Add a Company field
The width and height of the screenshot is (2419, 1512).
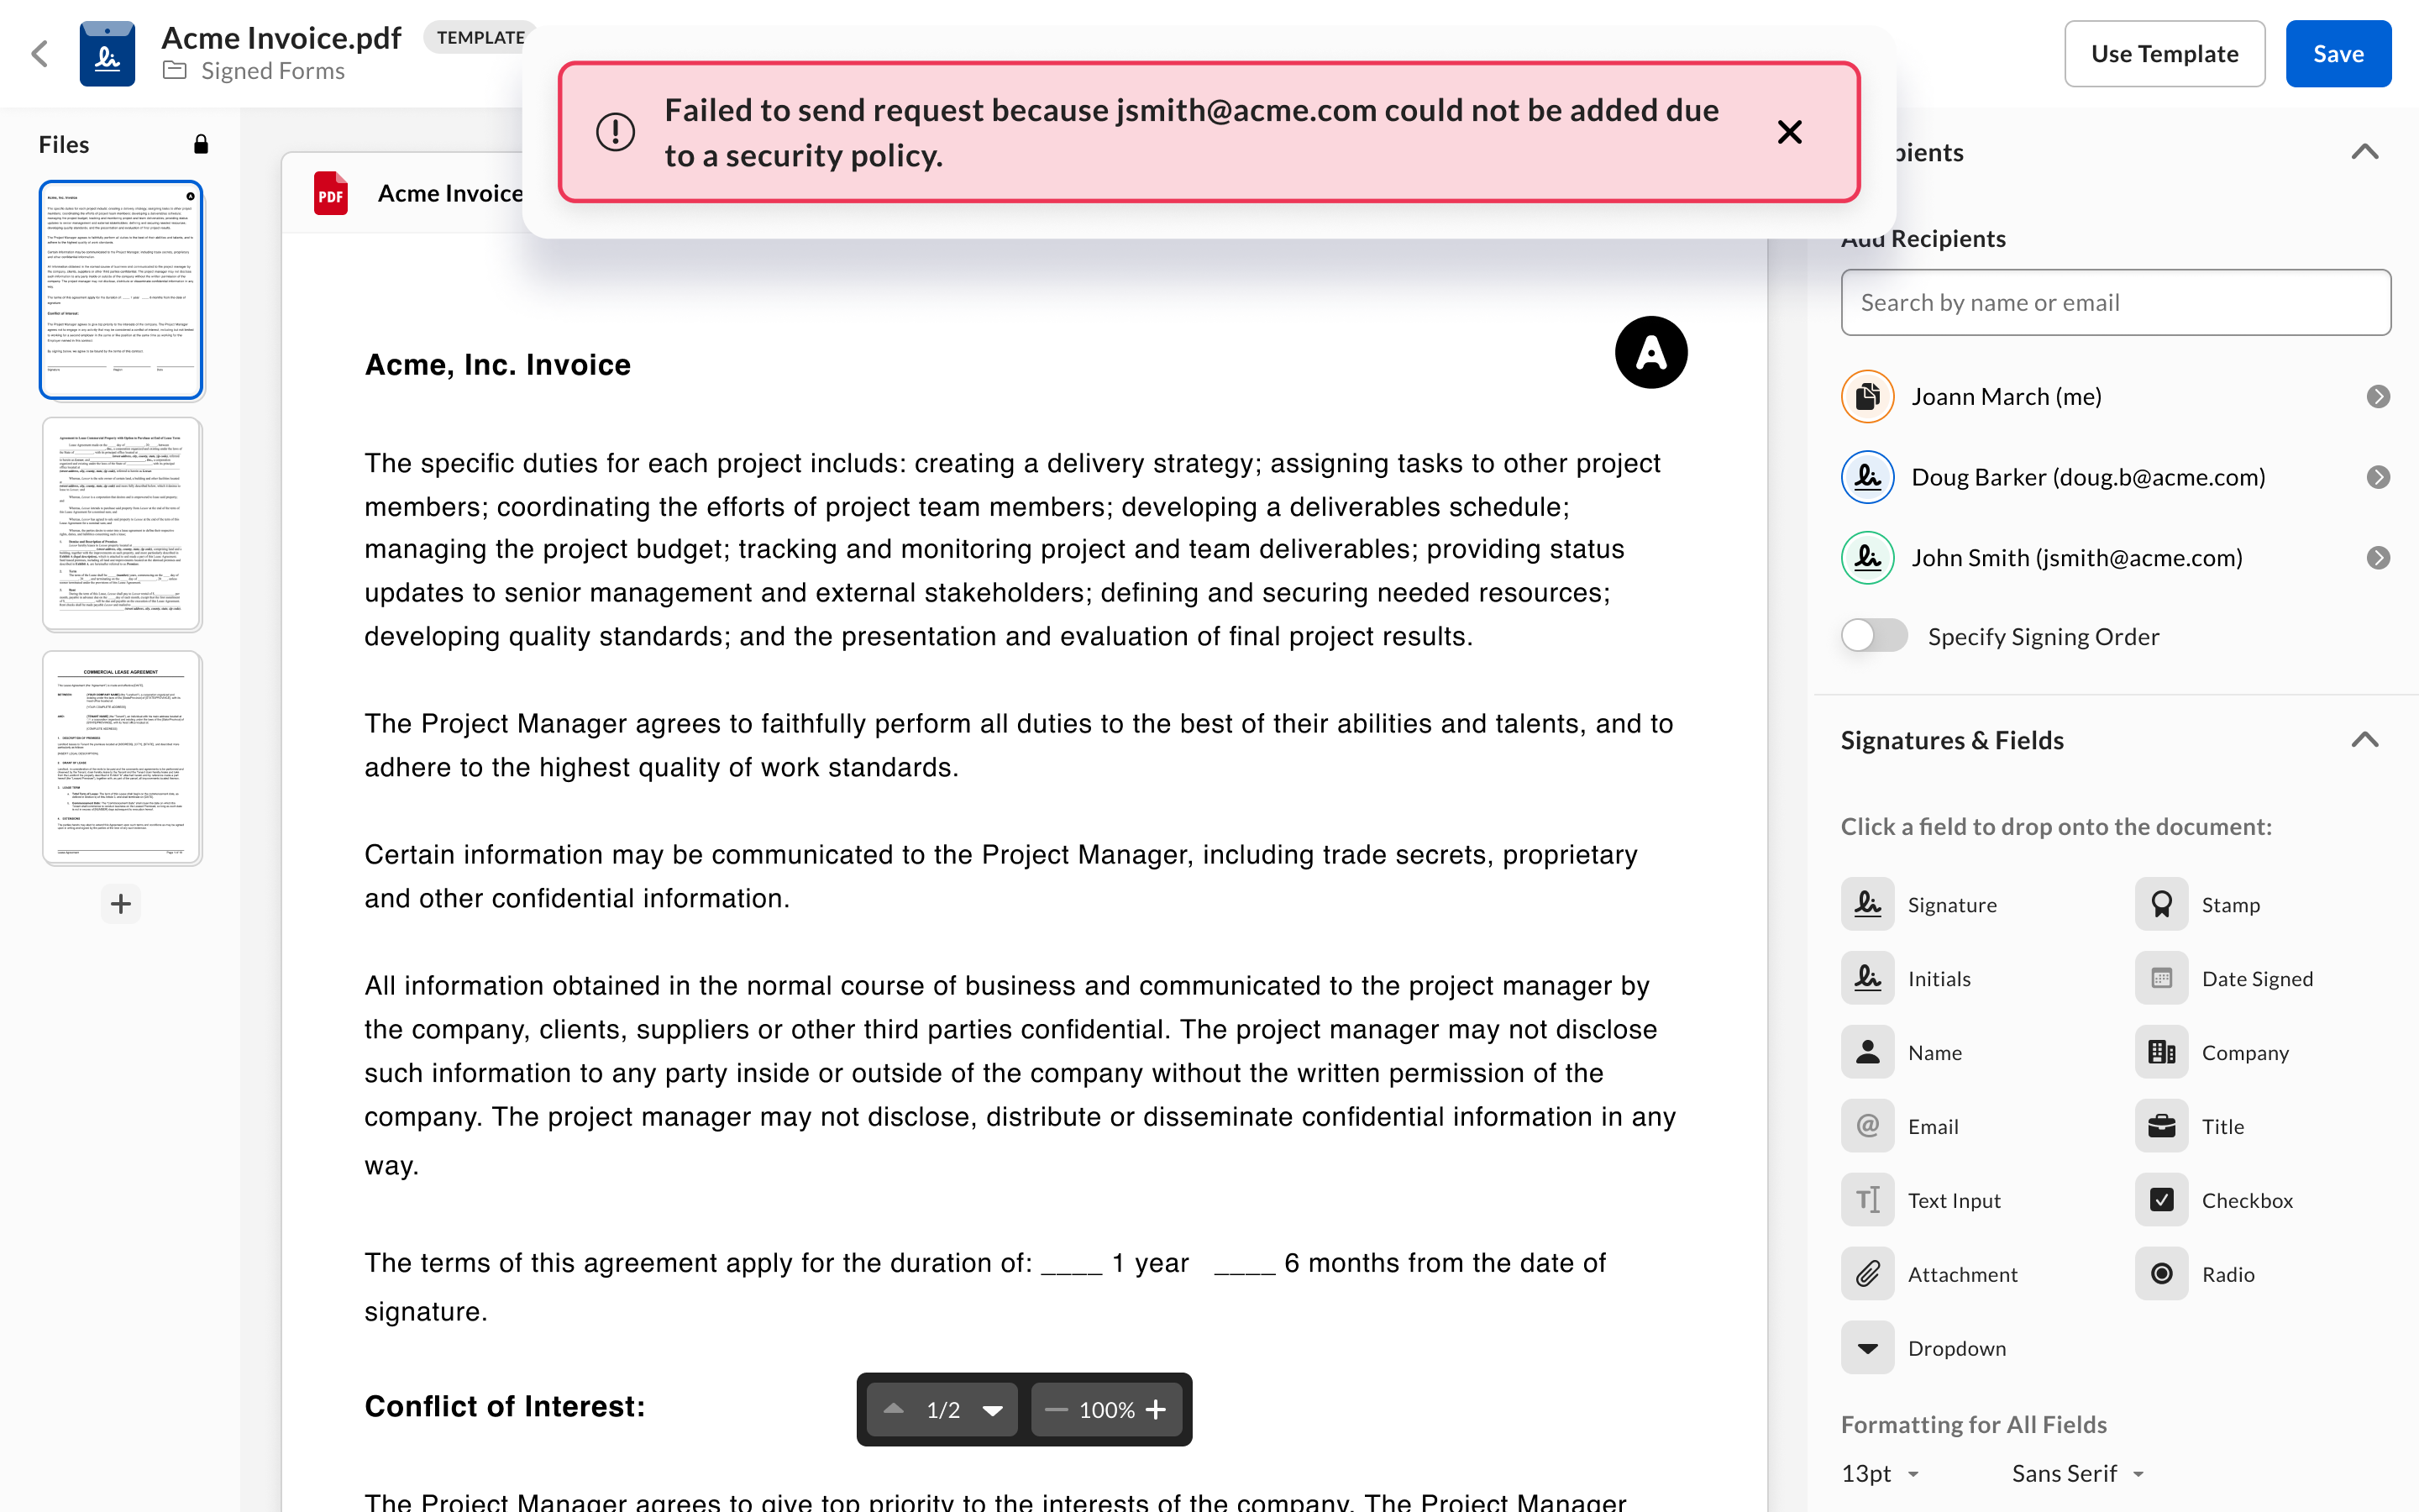pyautogui.click(x=2161, y=1052)
